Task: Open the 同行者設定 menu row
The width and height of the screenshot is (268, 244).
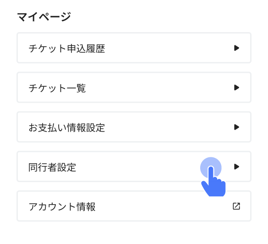Action: click(134, 166)
